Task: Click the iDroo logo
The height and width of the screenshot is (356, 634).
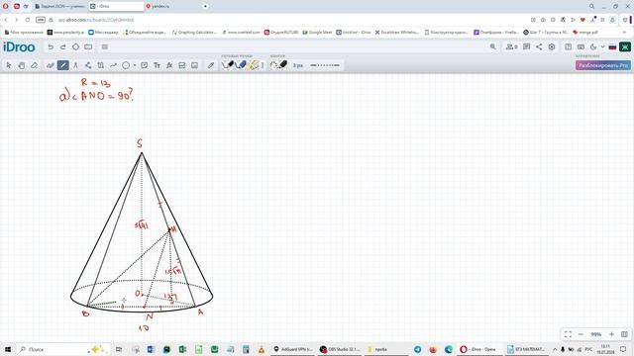Action: pyautogui.click(x=19, y=46)
